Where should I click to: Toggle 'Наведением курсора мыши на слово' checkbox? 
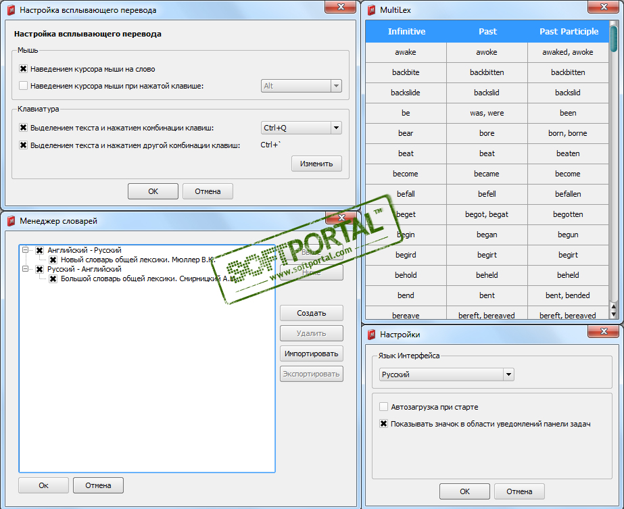click(x=24, y=69)
